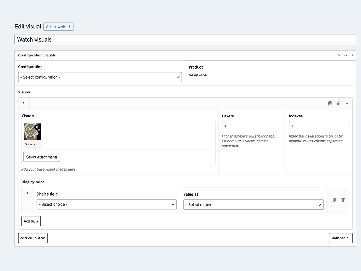Open the Select configuration dropdown
This screenshot has height=271, width=361.
coord(100,77)
